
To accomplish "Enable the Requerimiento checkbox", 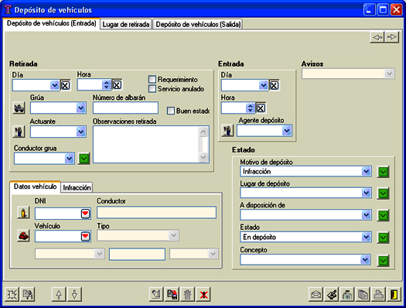I will [152, 79].
